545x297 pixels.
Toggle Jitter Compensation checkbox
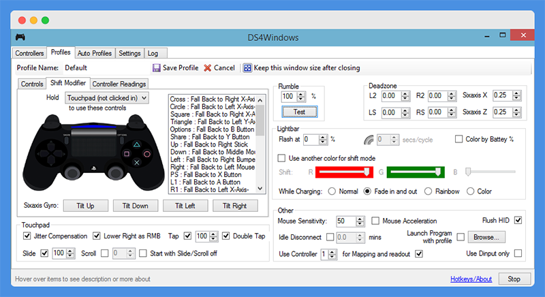(27, 236)
